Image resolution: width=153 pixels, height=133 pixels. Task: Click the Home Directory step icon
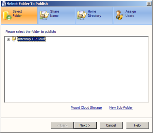[82, 15]
